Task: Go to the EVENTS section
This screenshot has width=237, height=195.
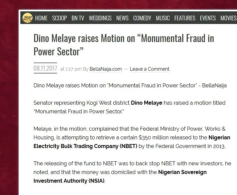Action: 208,18
